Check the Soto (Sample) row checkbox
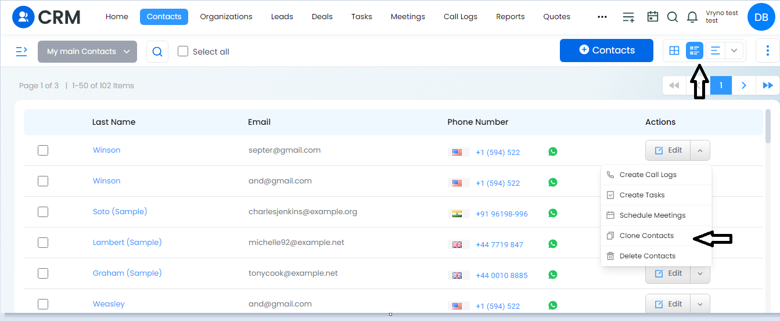The width and height of the screenshot is (780, 321). [43, 212]
